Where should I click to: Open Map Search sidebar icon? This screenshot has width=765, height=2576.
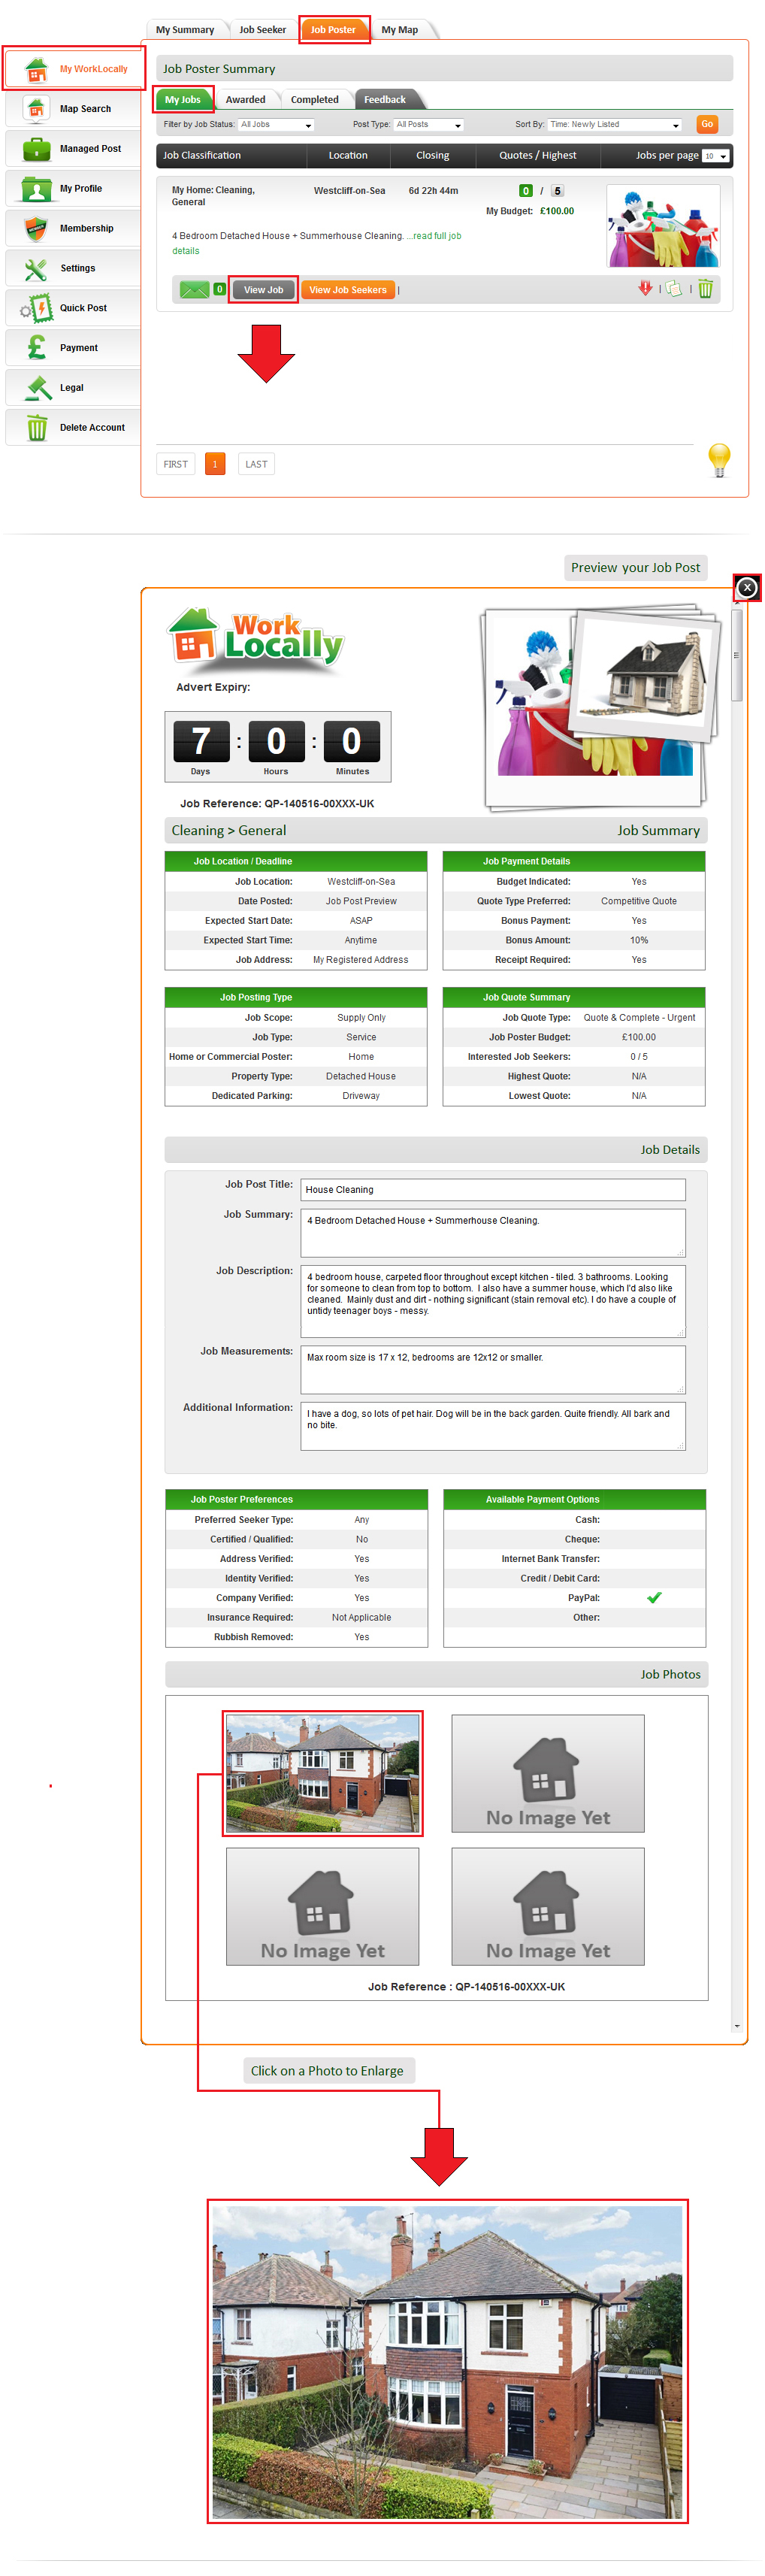point(36,108)
